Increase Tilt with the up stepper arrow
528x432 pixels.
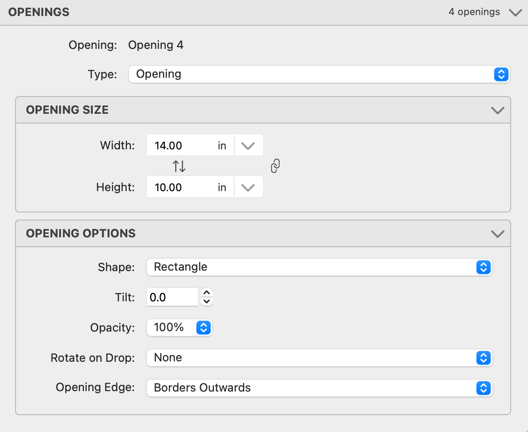(x=206, y=293)
